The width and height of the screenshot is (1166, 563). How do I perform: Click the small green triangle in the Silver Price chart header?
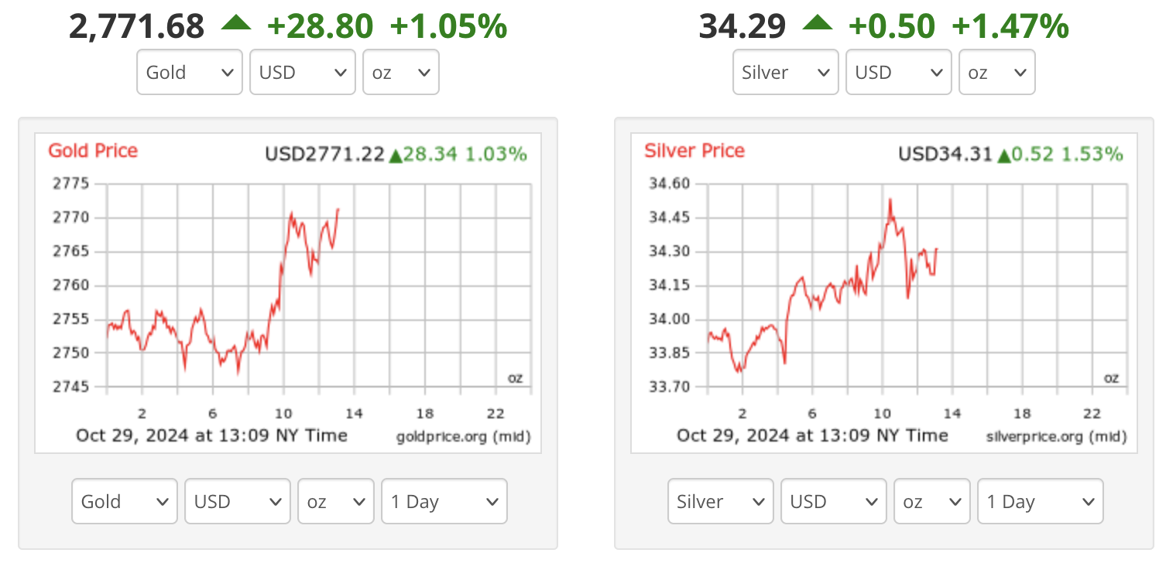pos(1004,155)
